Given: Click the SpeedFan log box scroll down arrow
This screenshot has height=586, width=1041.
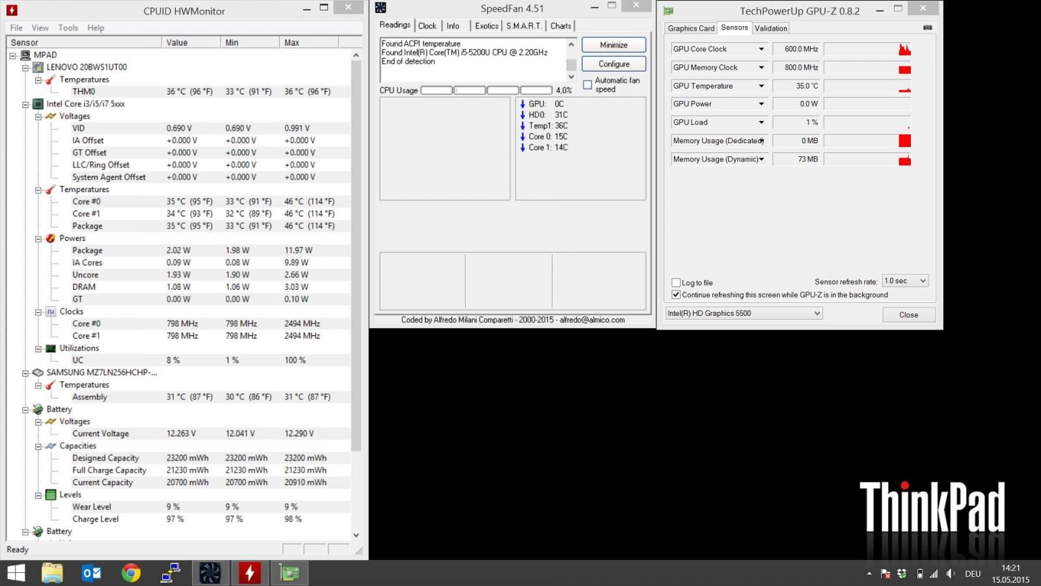Looking at the screenshot, I should (571, 77).
